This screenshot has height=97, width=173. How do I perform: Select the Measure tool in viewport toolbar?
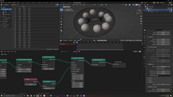pos(61,30)
